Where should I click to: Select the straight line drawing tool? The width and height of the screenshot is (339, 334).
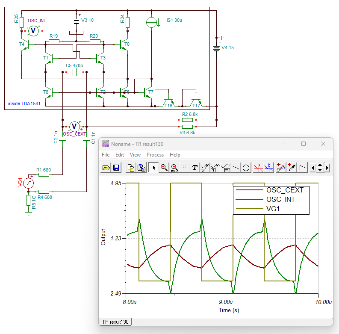(236, 168)
